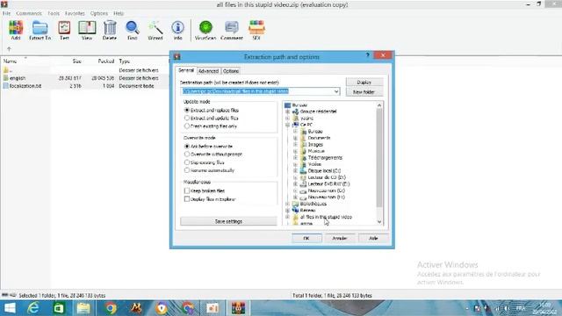Viewport: 562px width, 316px height.
Task: Expand the Disque local (C:) node
Action: (295, 171)
